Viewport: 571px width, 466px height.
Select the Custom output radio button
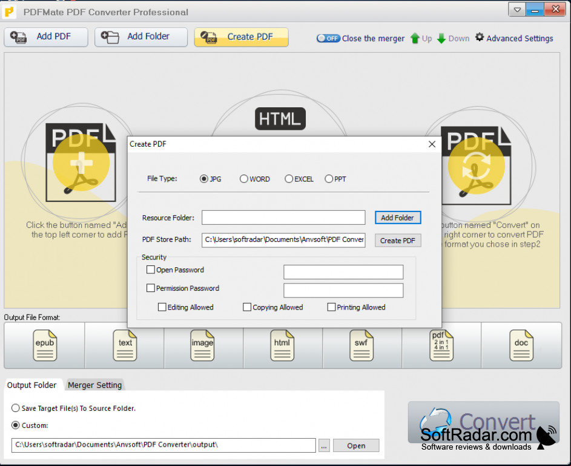click(x=15, y=425)
